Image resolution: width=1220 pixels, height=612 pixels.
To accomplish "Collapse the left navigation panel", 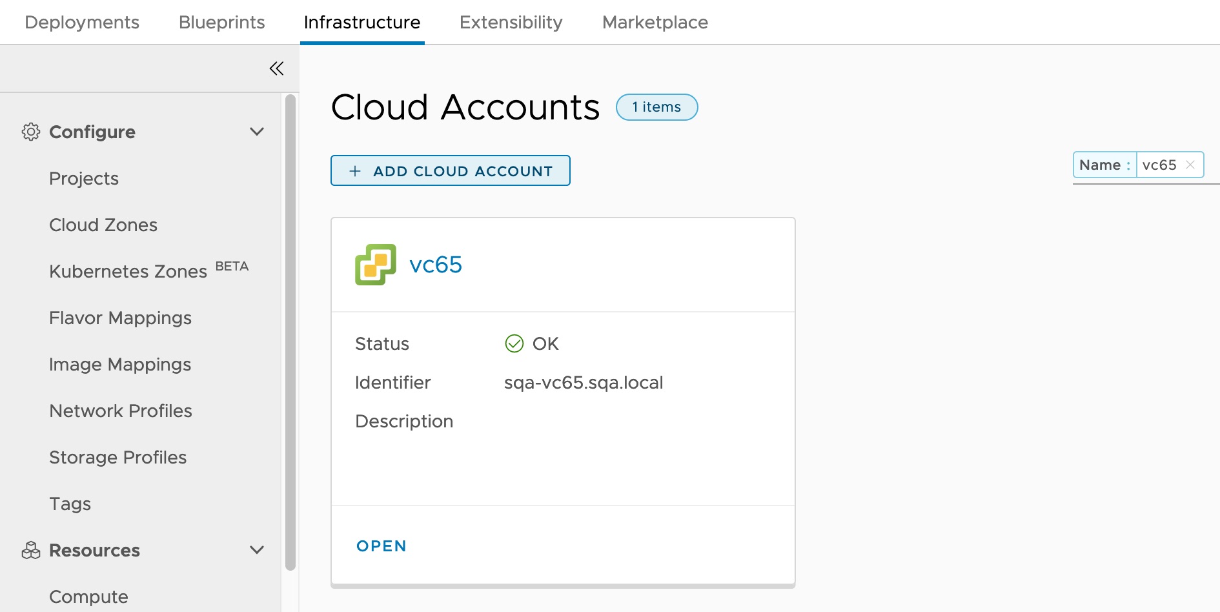I will [x=276, y=68].
